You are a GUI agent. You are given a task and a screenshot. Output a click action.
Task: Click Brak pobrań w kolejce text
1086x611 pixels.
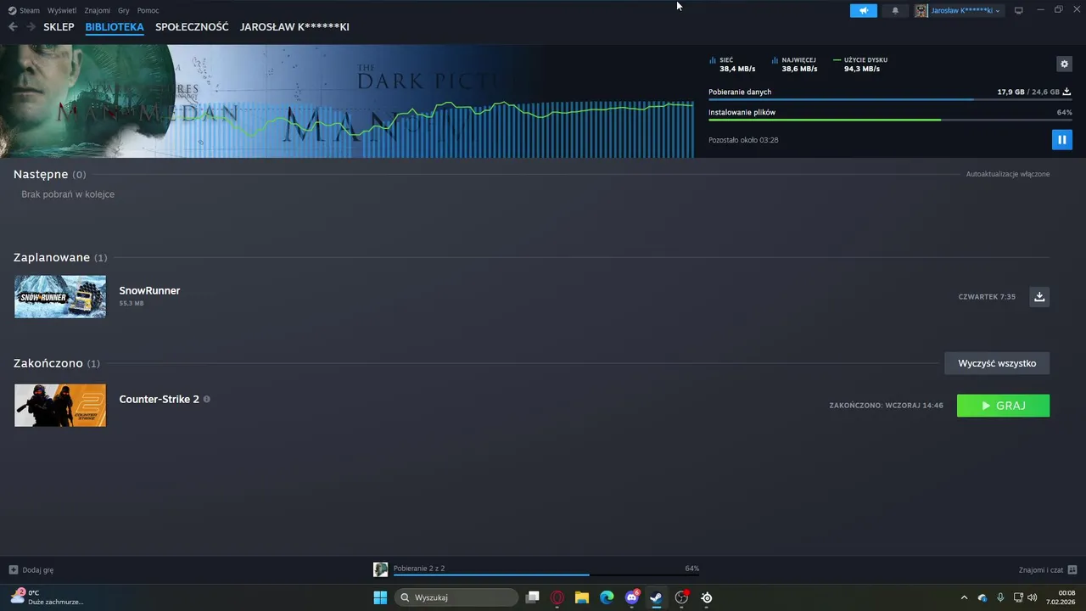(x=68, y=194)
